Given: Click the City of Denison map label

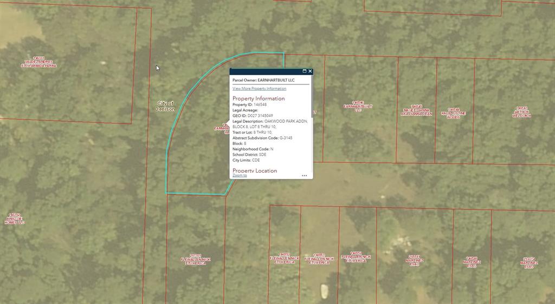Looking at the screenshot, I should click(x=165, y=106).
